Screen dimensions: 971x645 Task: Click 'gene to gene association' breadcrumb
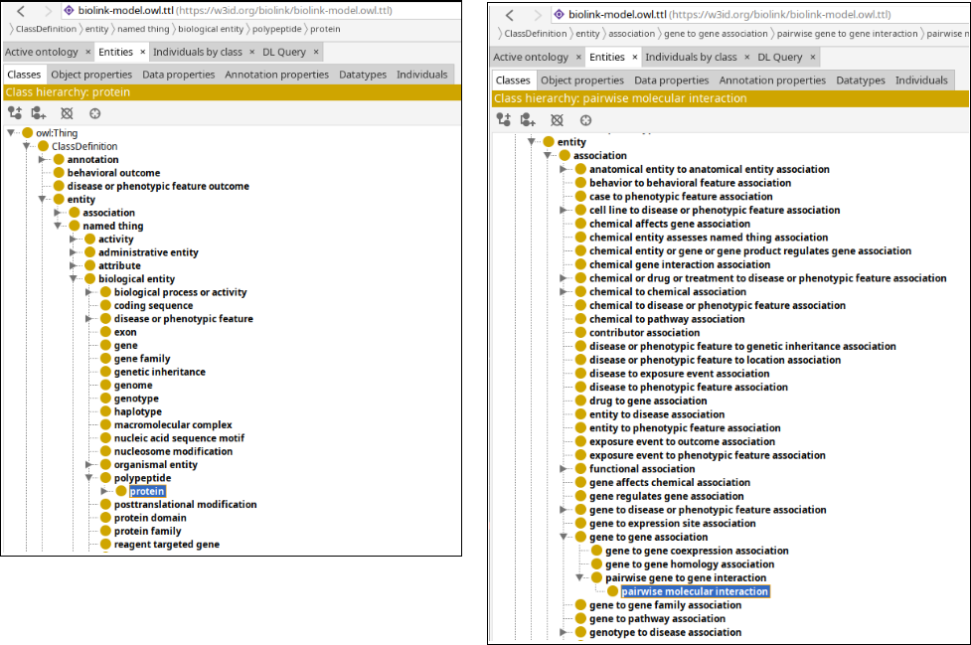coord(716,34)
